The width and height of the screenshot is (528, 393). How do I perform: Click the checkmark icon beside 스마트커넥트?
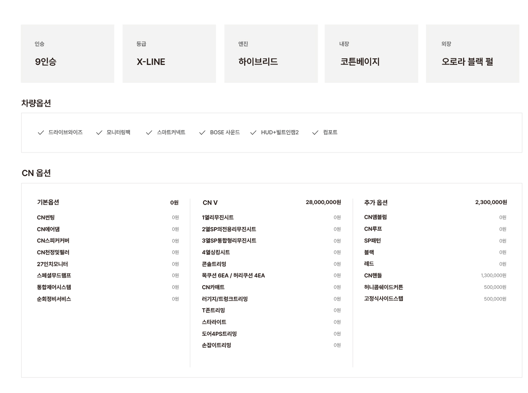[x=149, y=133]
